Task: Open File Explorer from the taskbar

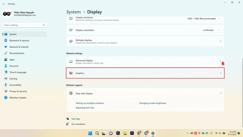Action: pyautogui.click(x=125, y=133)
